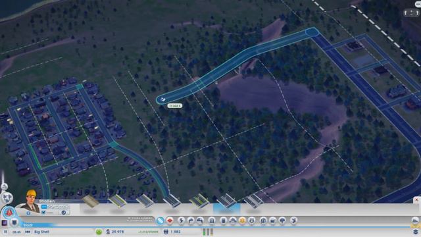Click the camera control arrows at top right

tap(411, 13)
